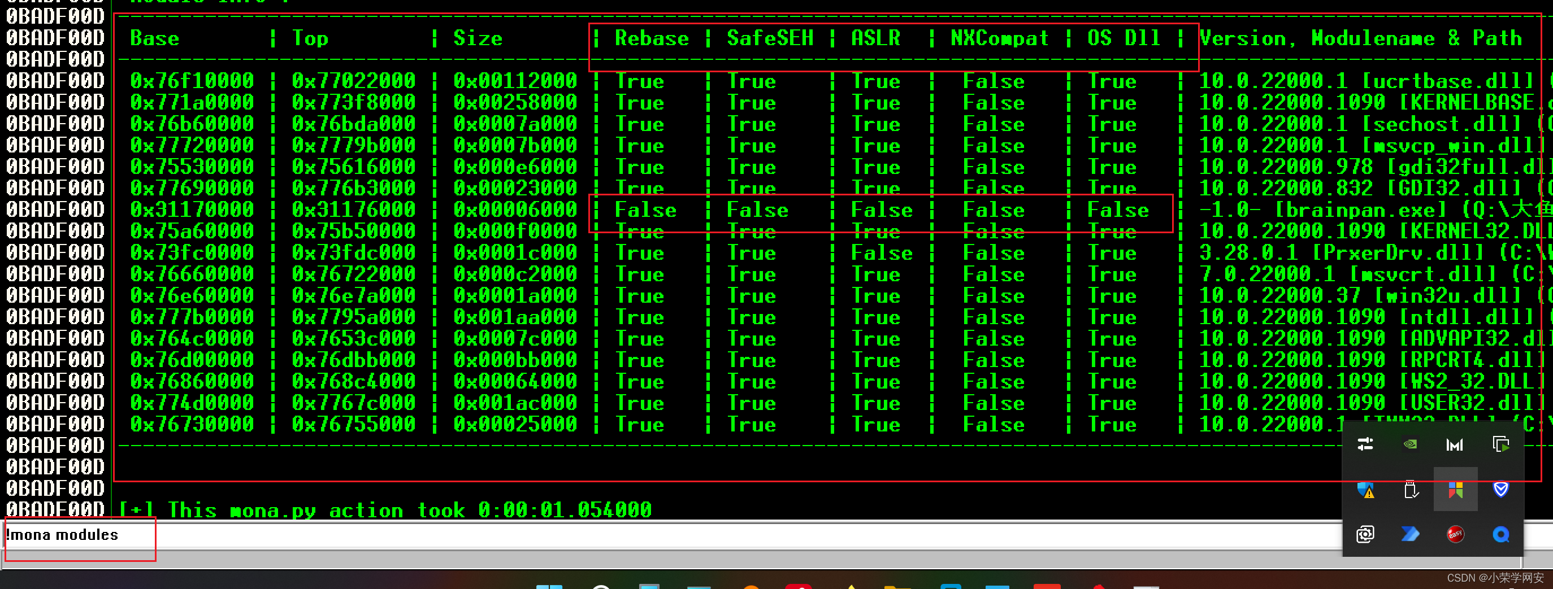The width and height of the screenshot is (1553, 589).
Task: Click the gear screenshot-style tray icon
Action: point(1365,534)
